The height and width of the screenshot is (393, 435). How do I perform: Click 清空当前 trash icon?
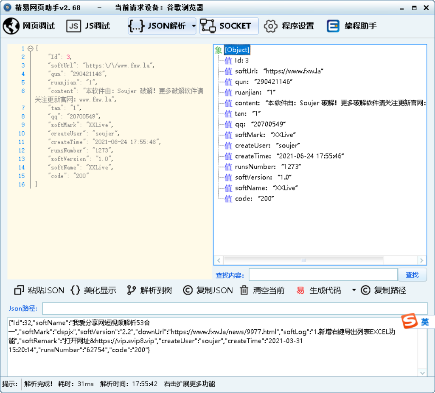click(x=244, y=290)
